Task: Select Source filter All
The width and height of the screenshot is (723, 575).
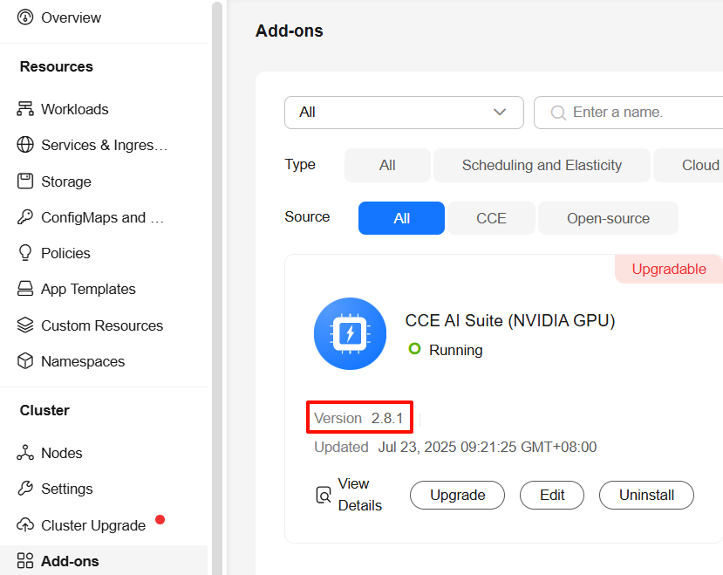Action: [x=401, y=218]
